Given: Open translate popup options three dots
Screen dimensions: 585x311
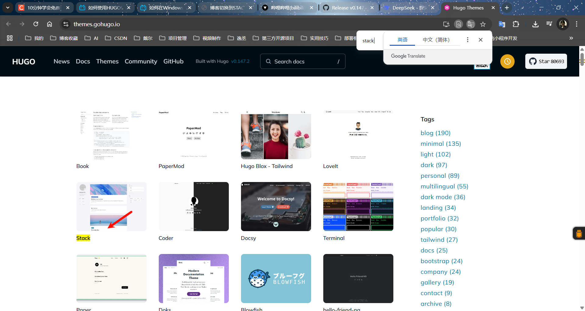Looking at the screenshot, I should pyautogui.click(x=468, y=40).
